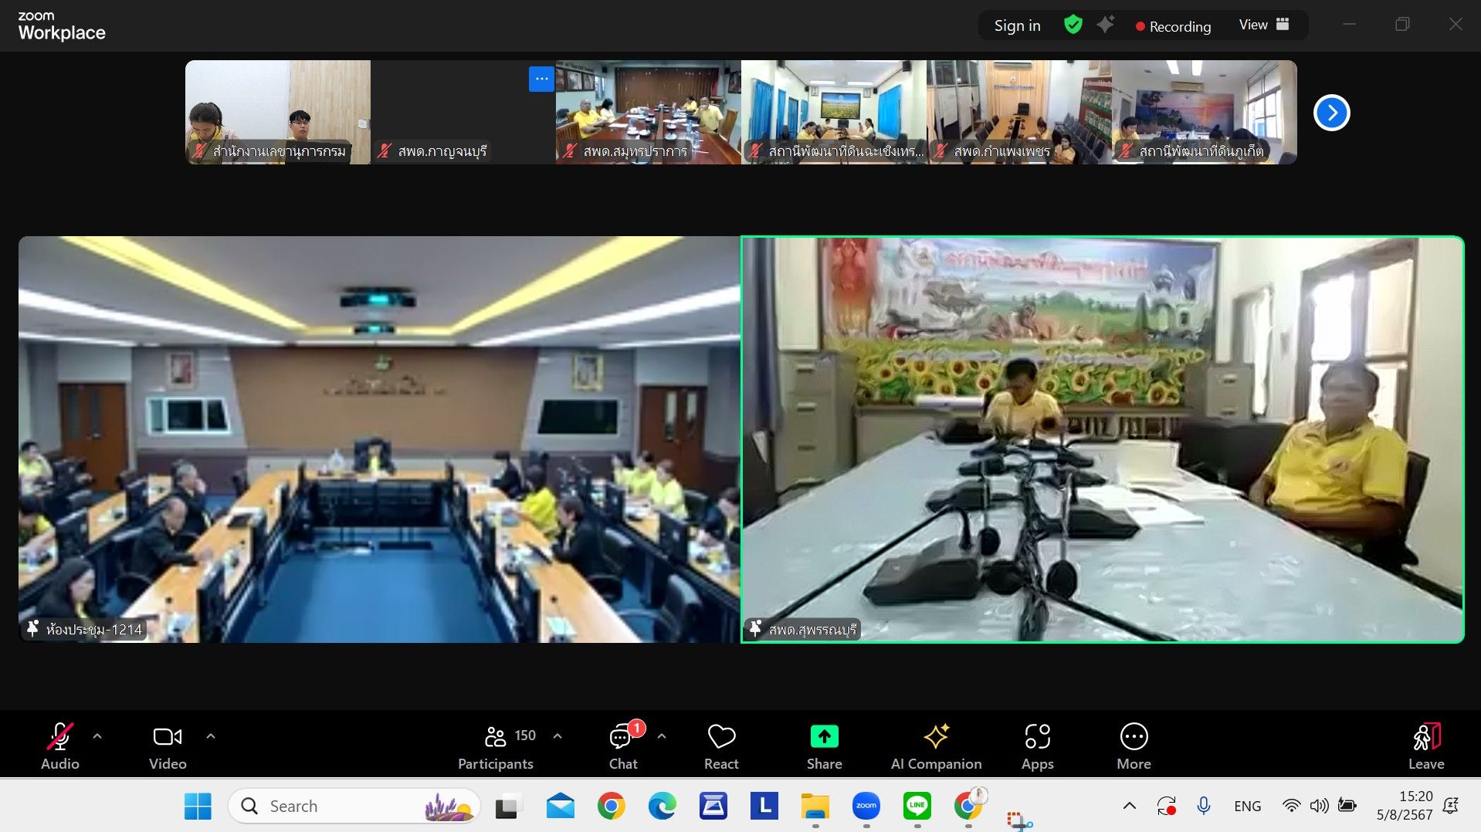
Task: Open the React emoji menu
Action: [x=721, y=745]
